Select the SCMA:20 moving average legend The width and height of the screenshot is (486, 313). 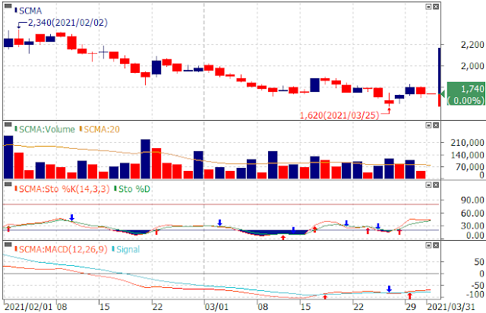tap(99, 129)
